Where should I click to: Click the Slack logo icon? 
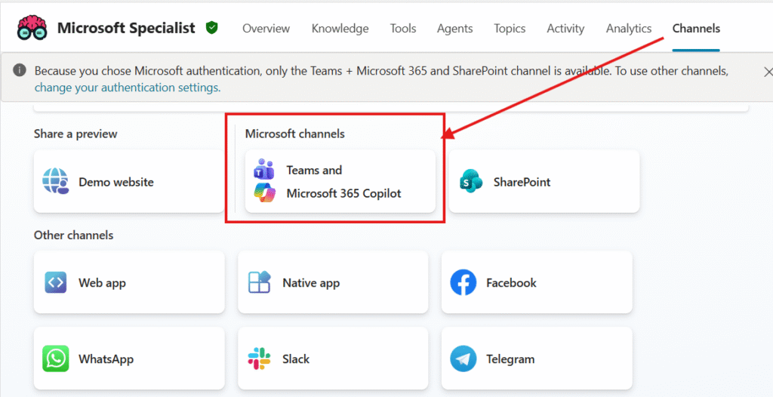coord(260,359)
